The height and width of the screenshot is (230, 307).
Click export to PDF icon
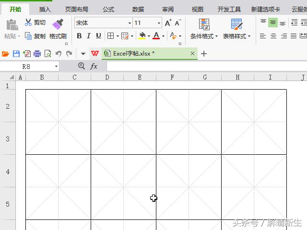click(27, 54)
